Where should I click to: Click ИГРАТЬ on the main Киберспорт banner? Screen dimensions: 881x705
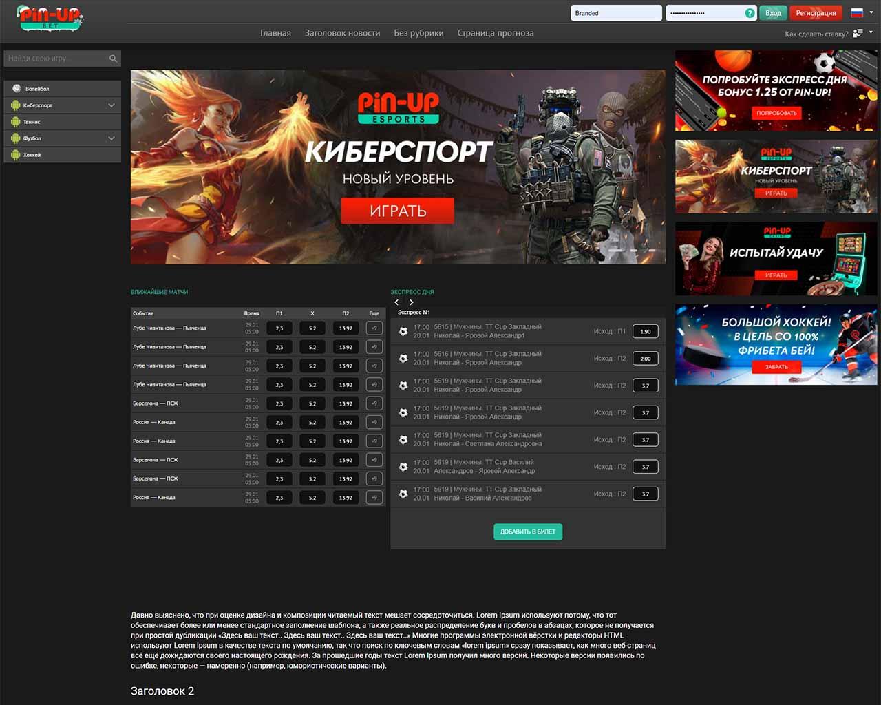coord(398,211)
